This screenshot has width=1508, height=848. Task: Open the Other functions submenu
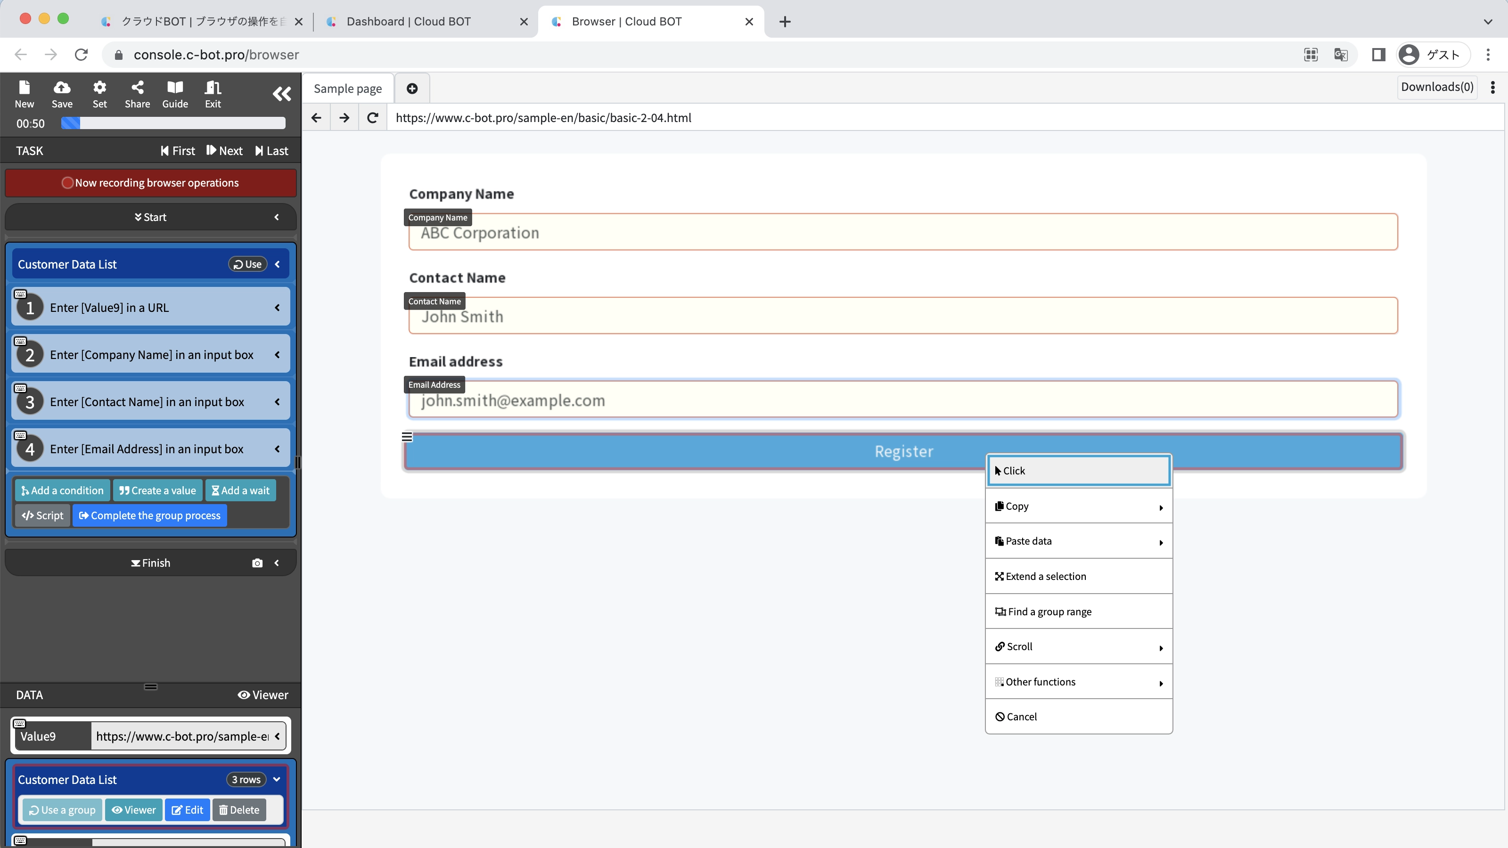coord(1078,682)
